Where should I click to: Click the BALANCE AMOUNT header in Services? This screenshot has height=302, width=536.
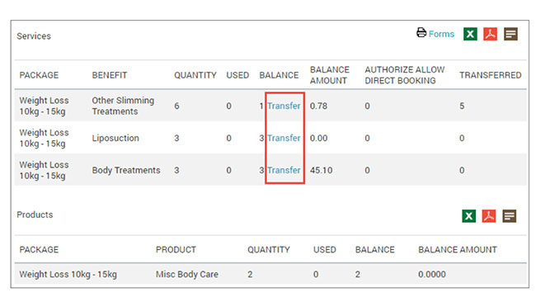(330, 75)
